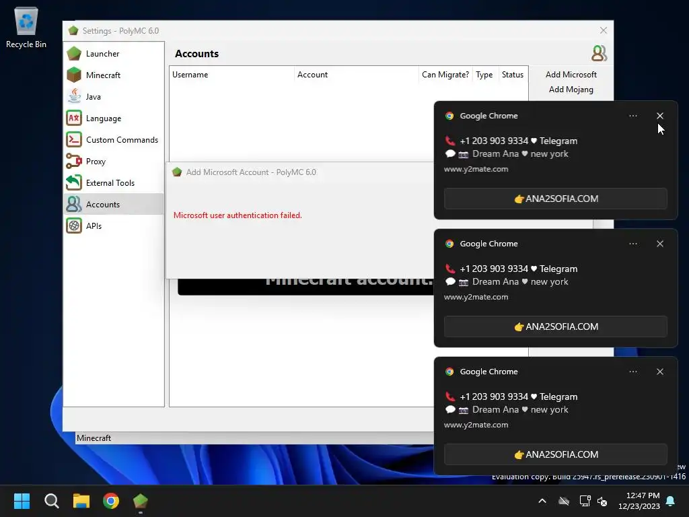Viewport: 689px width, 517px height.
Task: Sort accounts by Account column
Action: 357,75
